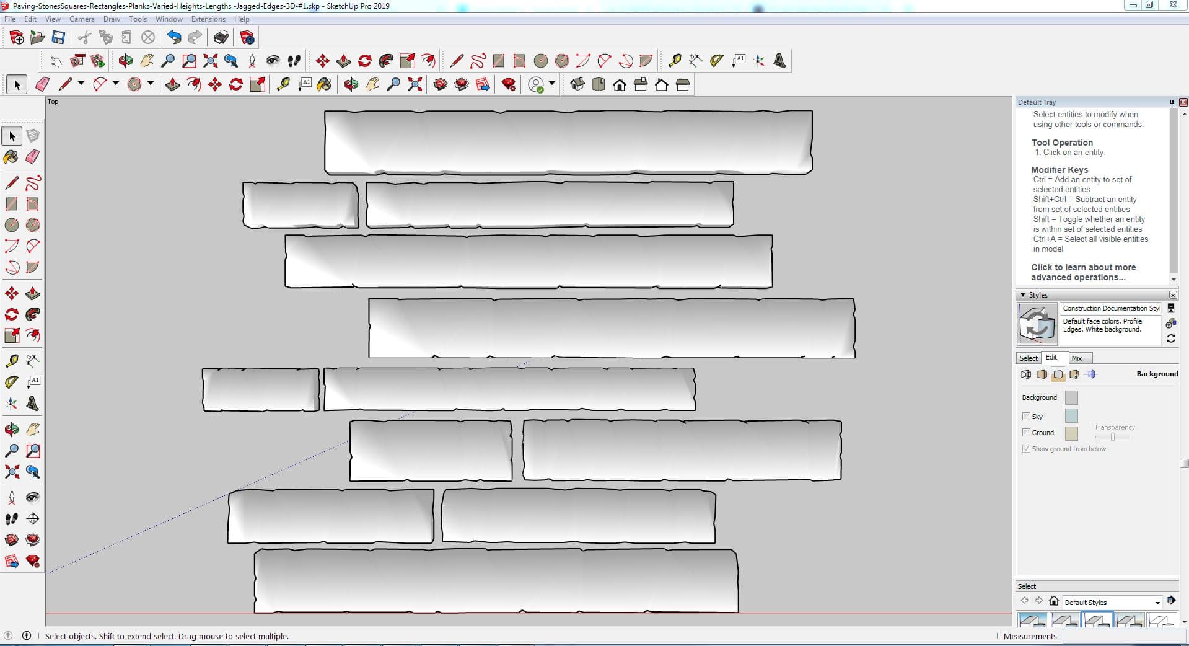
Task: Select the Zoom Extents tool in left toolbar
Action: (x=11, y=472)
